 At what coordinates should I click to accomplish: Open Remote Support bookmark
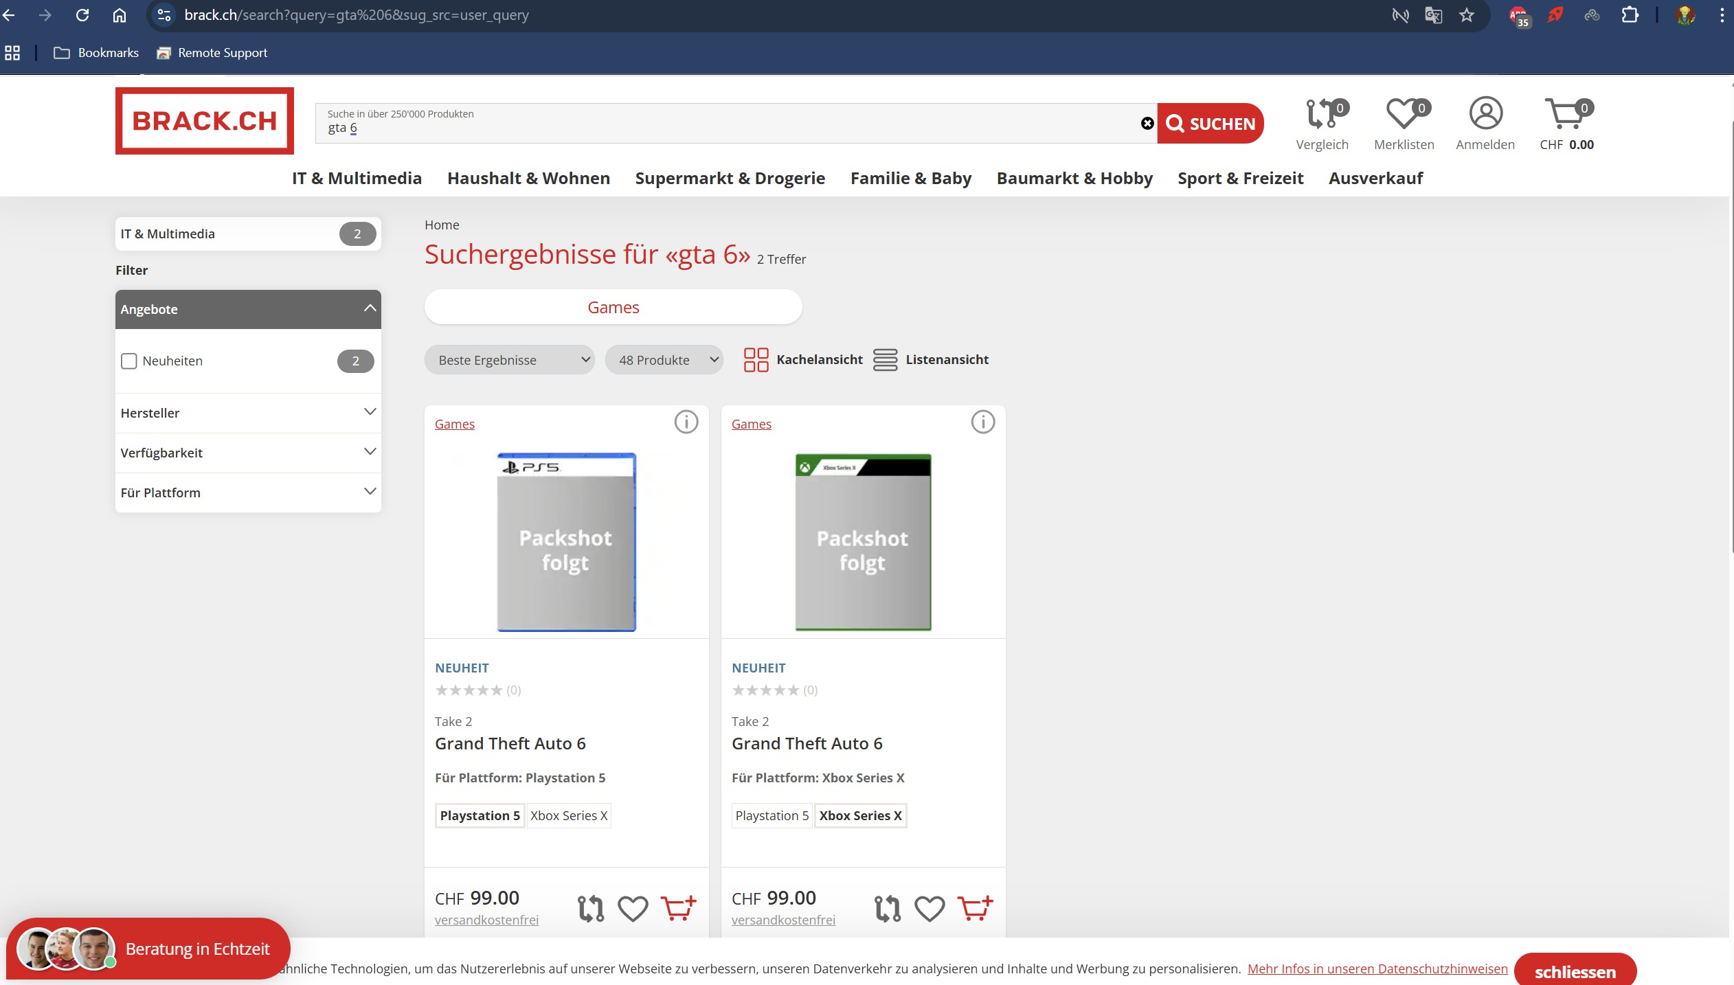coord(212,53)
